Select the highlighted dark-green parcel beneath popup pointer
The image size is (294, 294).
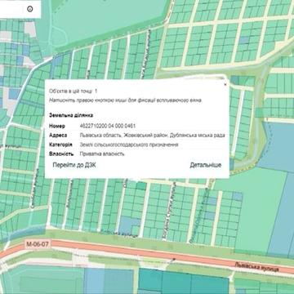pyautogui.click(x=141, y=186)
